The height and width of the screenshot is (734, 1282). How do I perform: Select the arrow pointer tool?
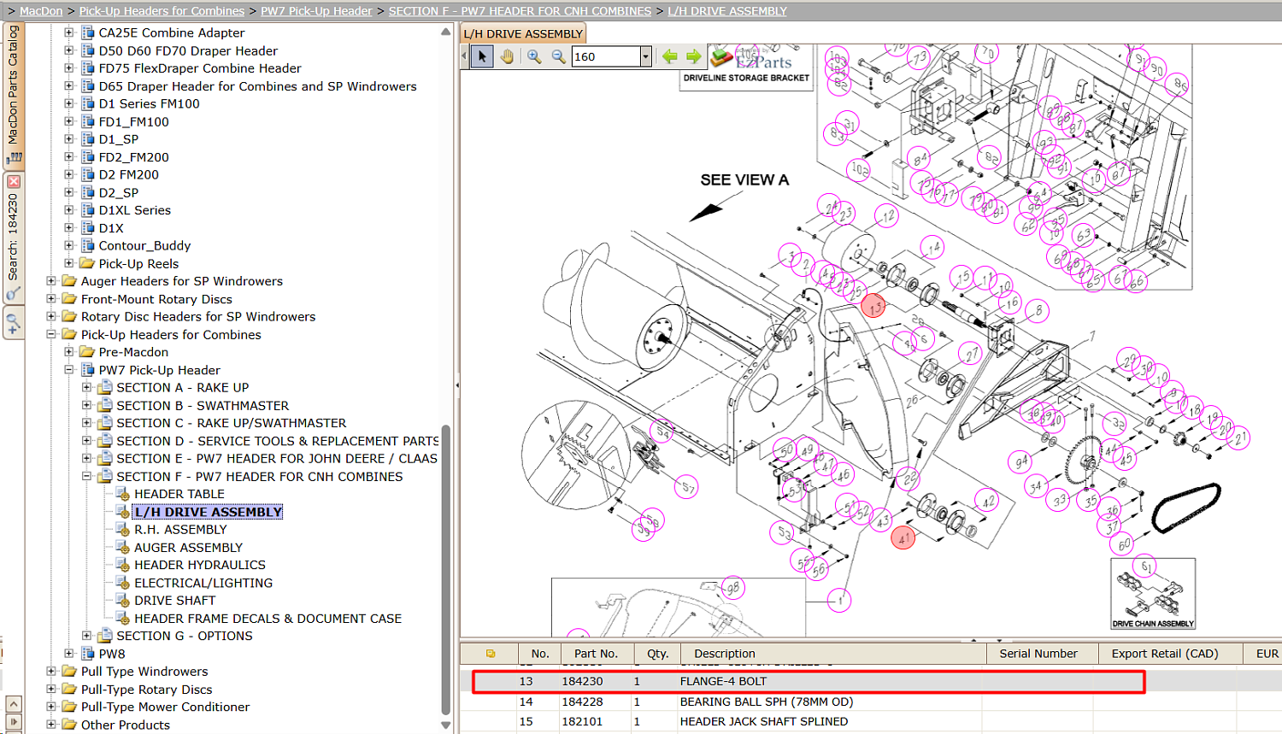pos(482,56)
